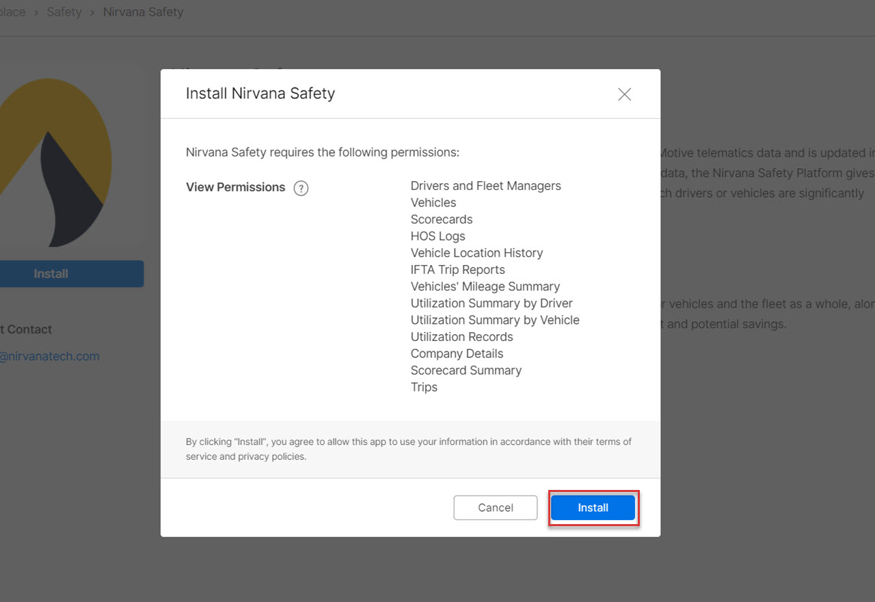This screenshot has width=875, height=602.
Task: Open the nirvanatech.com email link
Action: [x=49, y=356]
